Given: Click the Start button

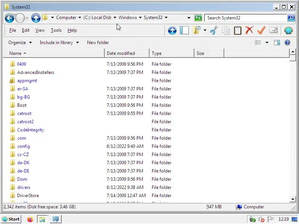Looking at the screenshot, I should (11, 219).
